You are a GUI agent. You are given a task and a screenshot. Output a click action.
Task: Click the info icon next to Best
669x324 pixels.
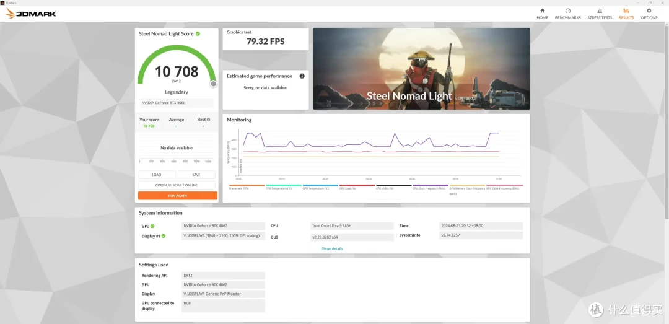(x=209, y=120)
